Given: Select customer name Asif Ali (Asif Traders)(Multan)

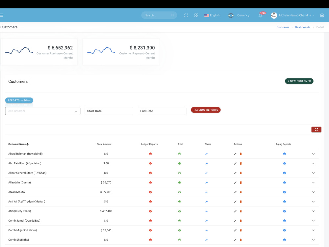Looking at the screenshot, I should click(27, 202).
